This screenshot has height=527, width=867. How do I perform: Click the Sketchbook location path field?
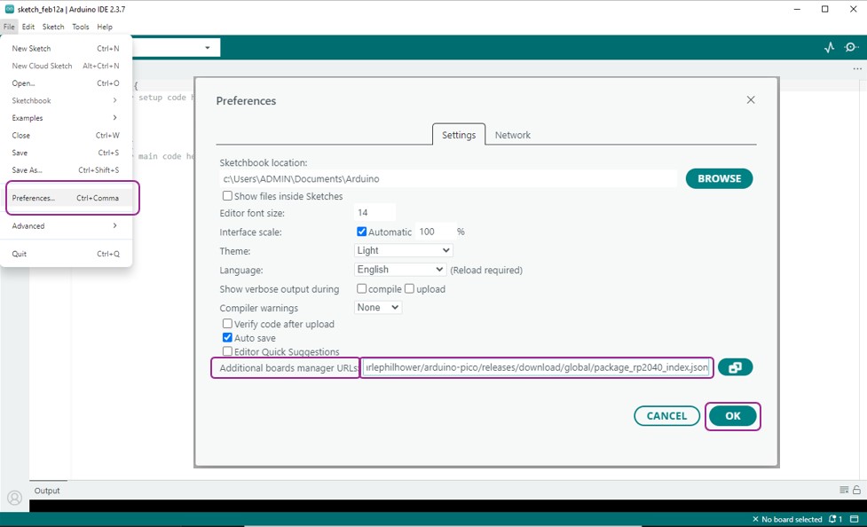coord(448,178)
